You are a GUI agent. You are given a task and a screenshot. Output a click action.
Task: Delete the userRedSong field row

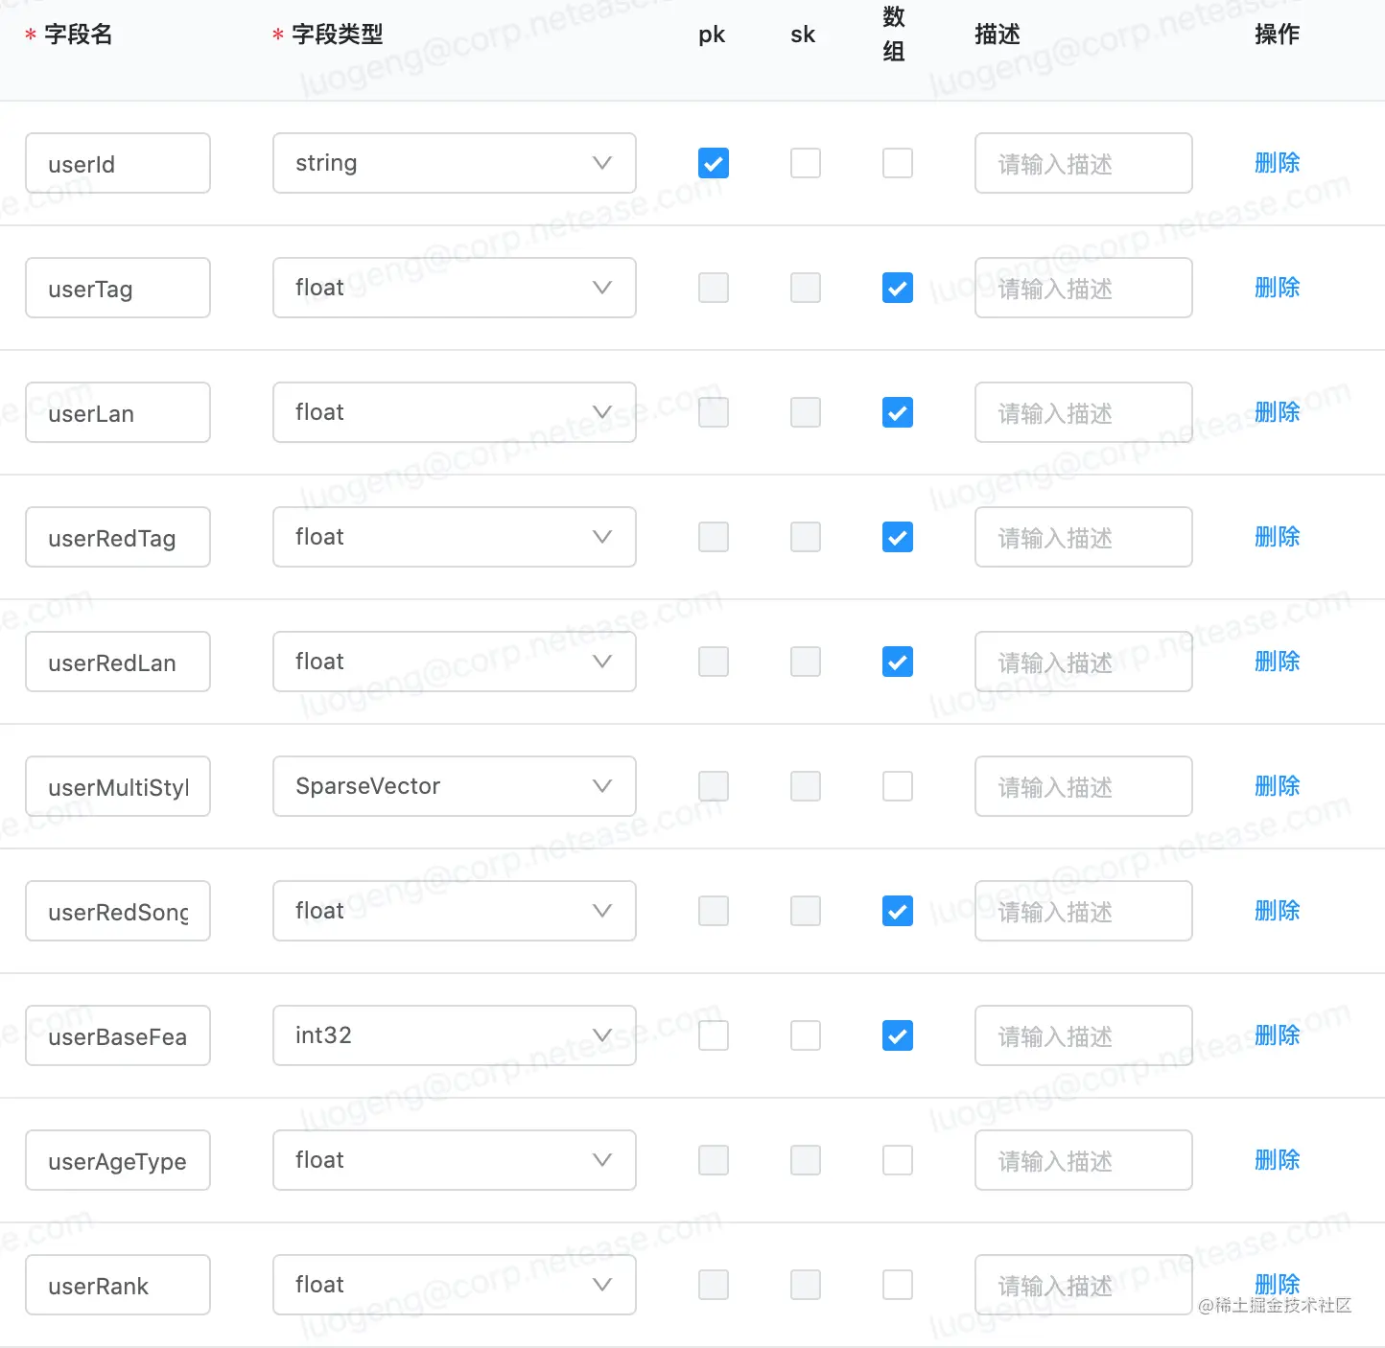click(1278, 911)
